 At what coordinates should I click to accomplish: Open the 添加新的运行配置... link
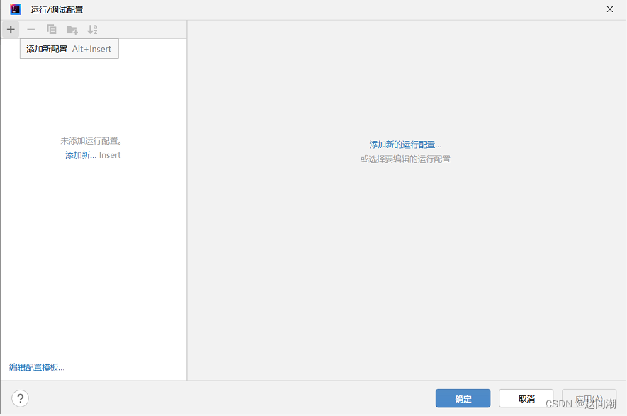click(405, 145)
